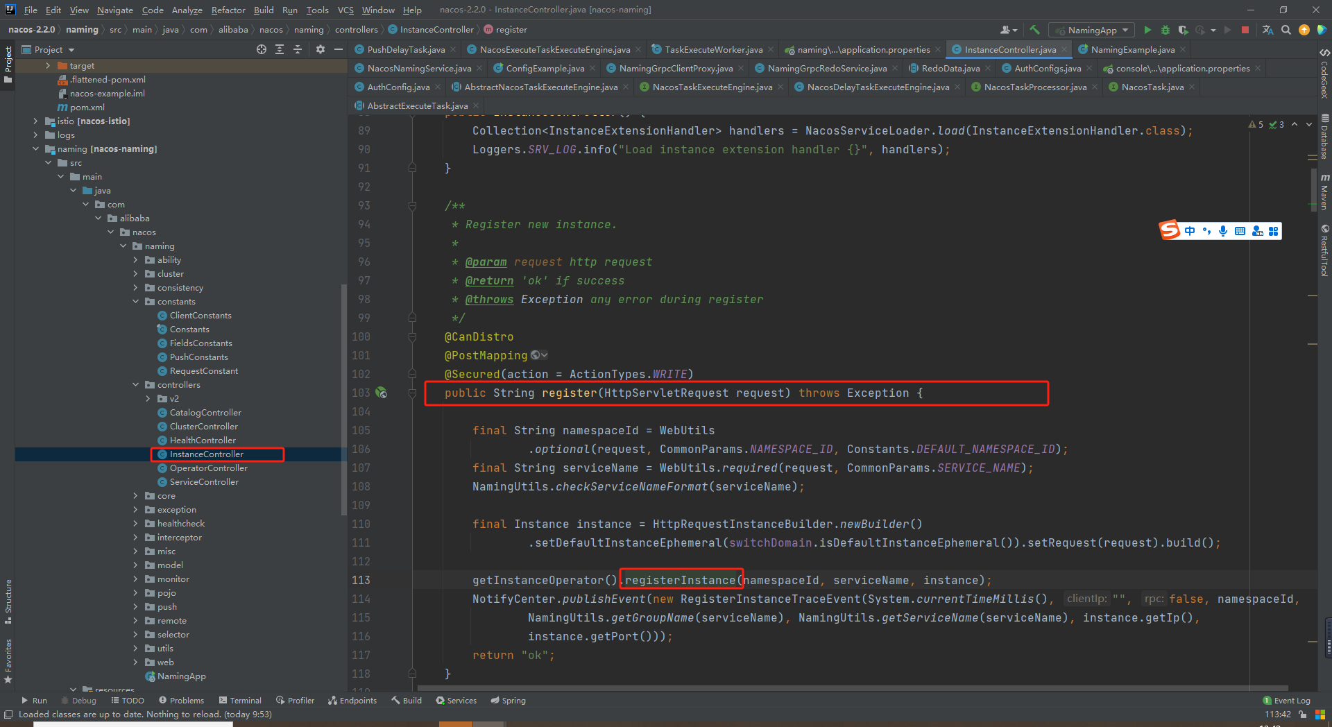Open the Problems tool window
Screen dimensions: 1332x727
click(x=181, y=701)
